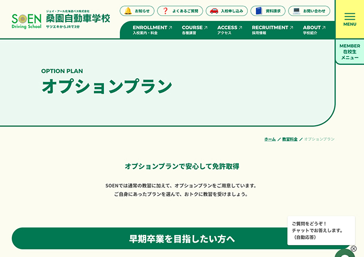Click the bell icon for お知らせ
Image resolution: width=364 pixels, height=257 pixels.
tap(128, 11)
